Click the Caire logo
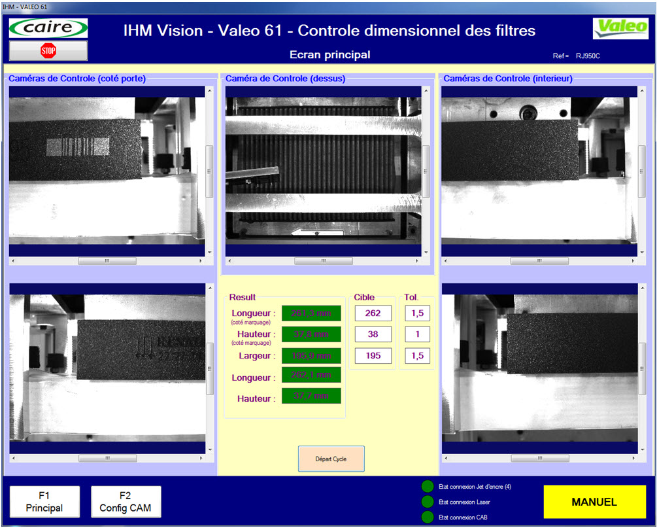 48,28
